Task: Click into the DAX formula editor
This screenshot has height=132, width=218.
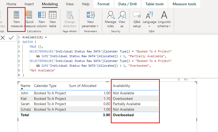Action: tap(118, 56)
